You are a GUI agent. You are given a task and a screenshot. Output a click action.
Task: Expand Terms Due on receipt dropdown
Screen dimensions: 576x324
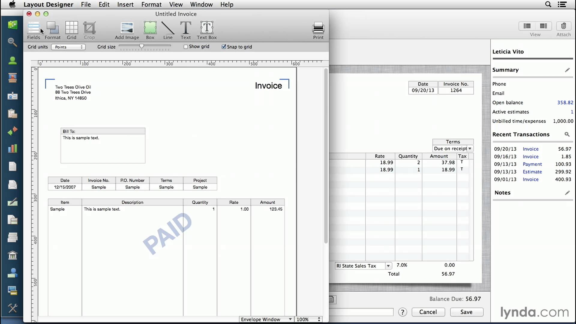(470, 148)
